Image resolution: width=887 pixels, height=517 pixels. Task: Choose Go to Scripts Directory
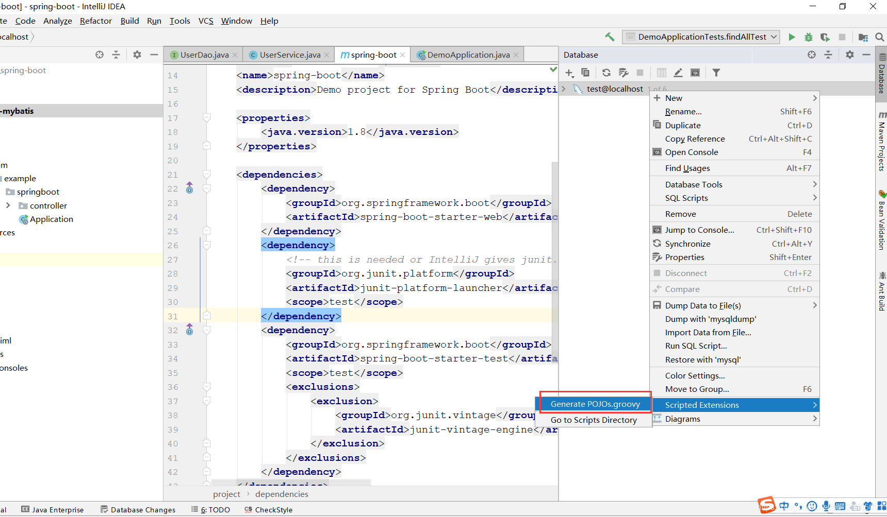(x=594, y=420)
